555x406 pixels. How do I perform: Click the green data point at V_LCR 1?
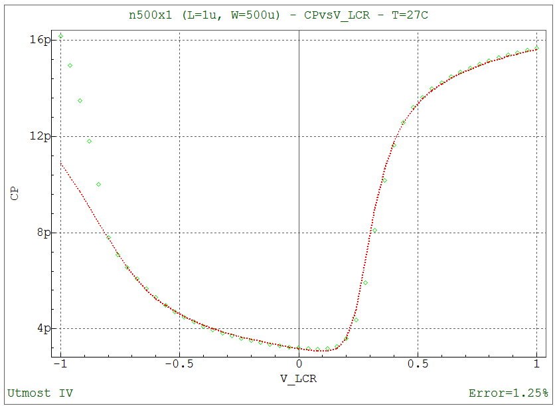537,49
